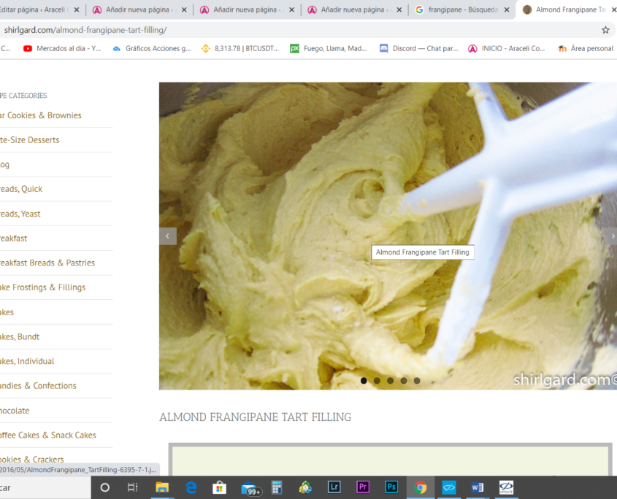Switch to the Editar página ‹ Araceli tab
The image size is (617, 499).
pos(34,9)
